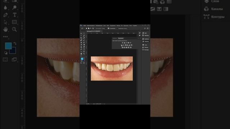Toggle the Сглаживание checkbox in options bar
Viewport: 230px width, 129px height.
click(109, 28)
